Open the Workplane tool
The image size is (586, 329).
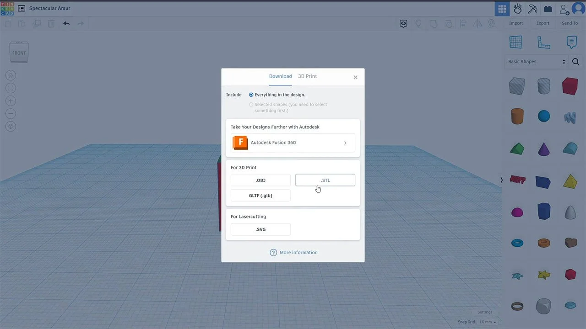point(515,42)
